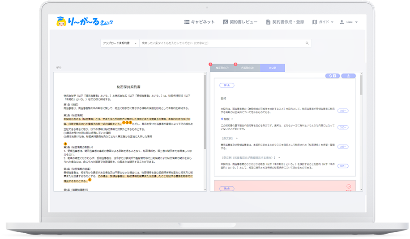Select the 第1条 clause pill
Image resolution: width=410 pixels, height=239 pixels.
tap(226, 86)
